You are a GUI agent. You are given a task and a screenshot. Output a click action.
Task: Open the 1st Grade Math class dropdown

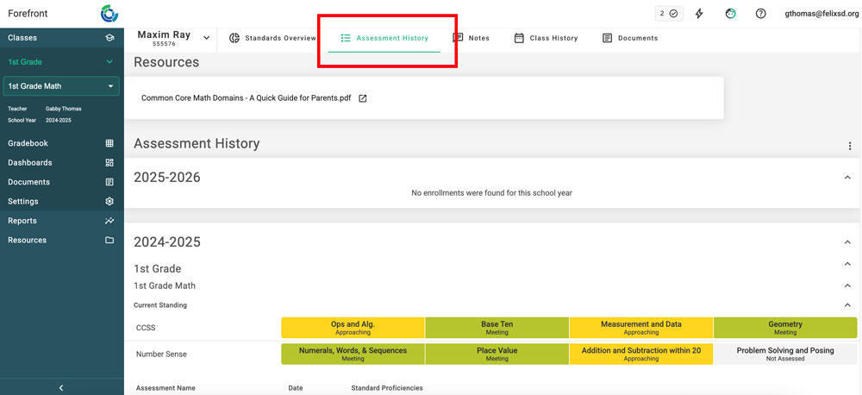point(60,86)
